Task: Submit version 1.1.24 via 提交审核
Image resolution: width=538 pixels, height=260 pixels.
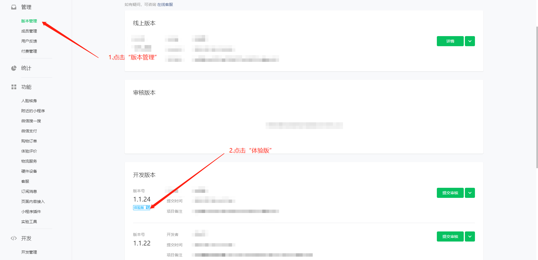Action: 450,193
